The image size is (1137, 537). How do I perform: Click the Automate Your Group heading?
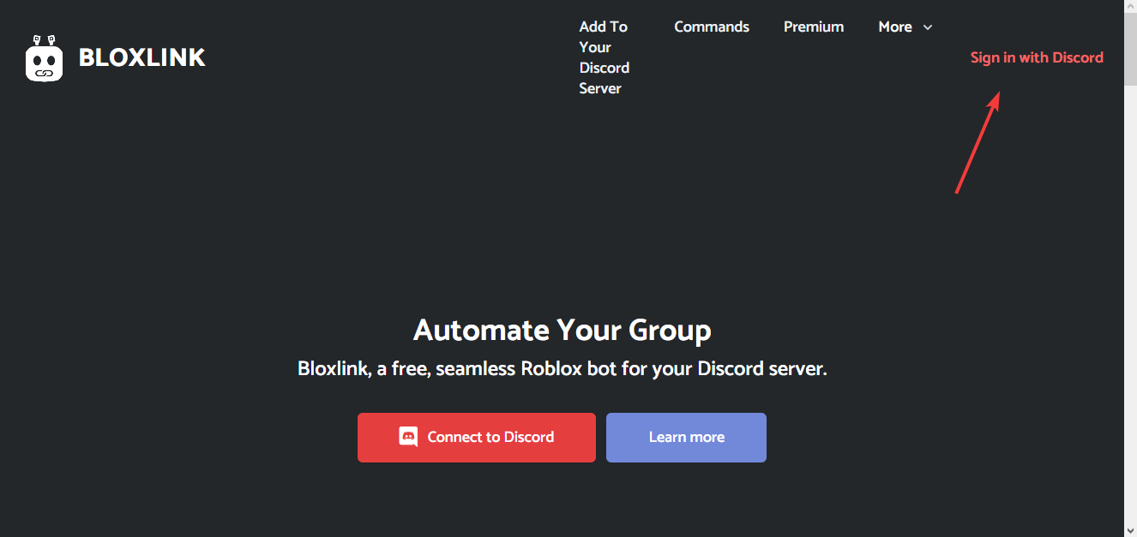point(562,330)
